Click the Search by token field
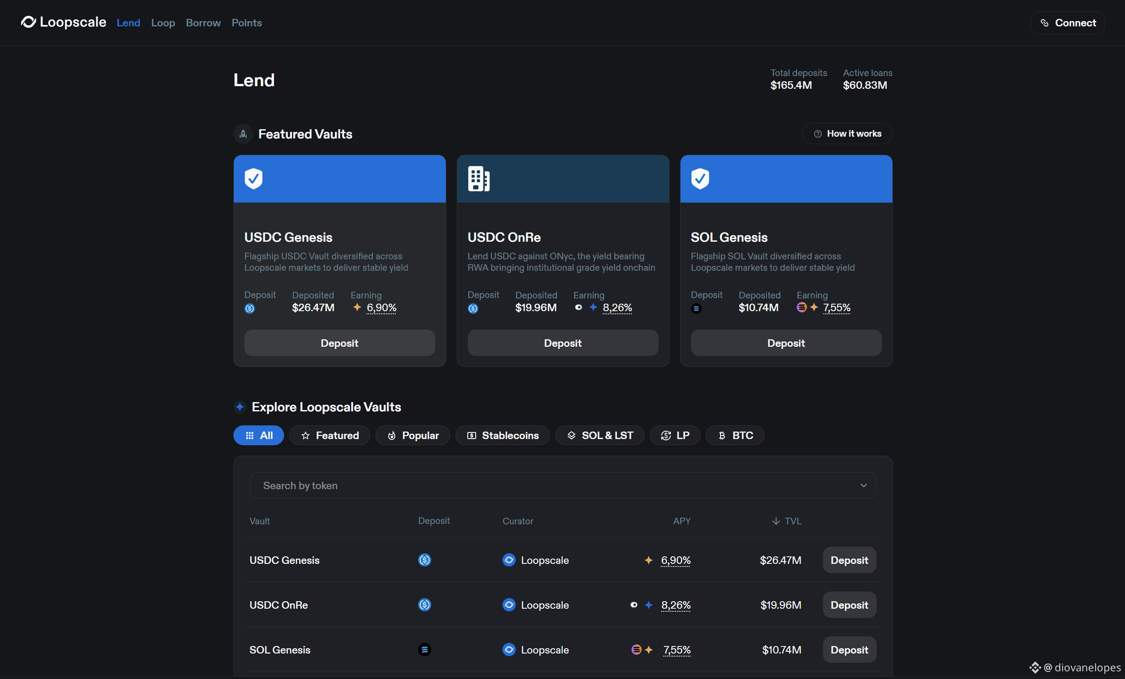Viewport: 1125px width, 679px height. click(x=548, y=486)
